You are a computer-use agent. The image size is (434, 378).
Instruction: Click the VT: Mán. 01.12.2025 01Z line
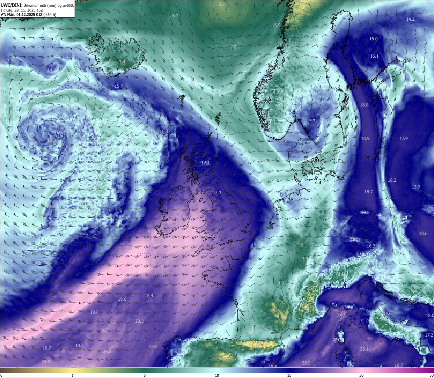click(28, 15)
